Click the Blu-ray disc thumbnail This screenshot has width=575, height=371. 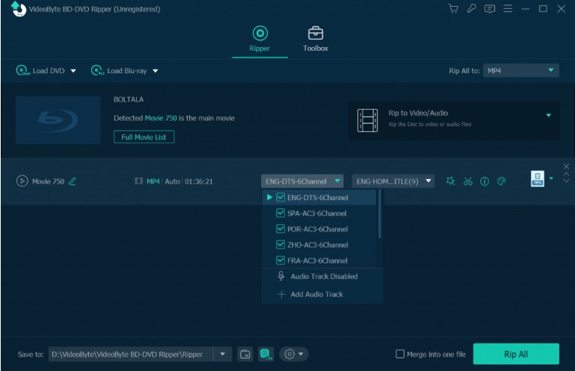pos(58,119)
